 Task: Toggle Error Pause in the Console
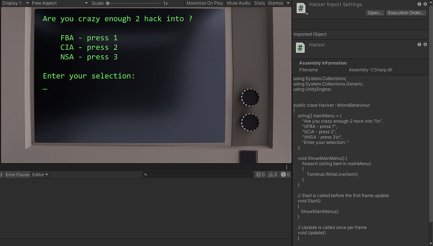pyautogui.click(x=17, y=175)
